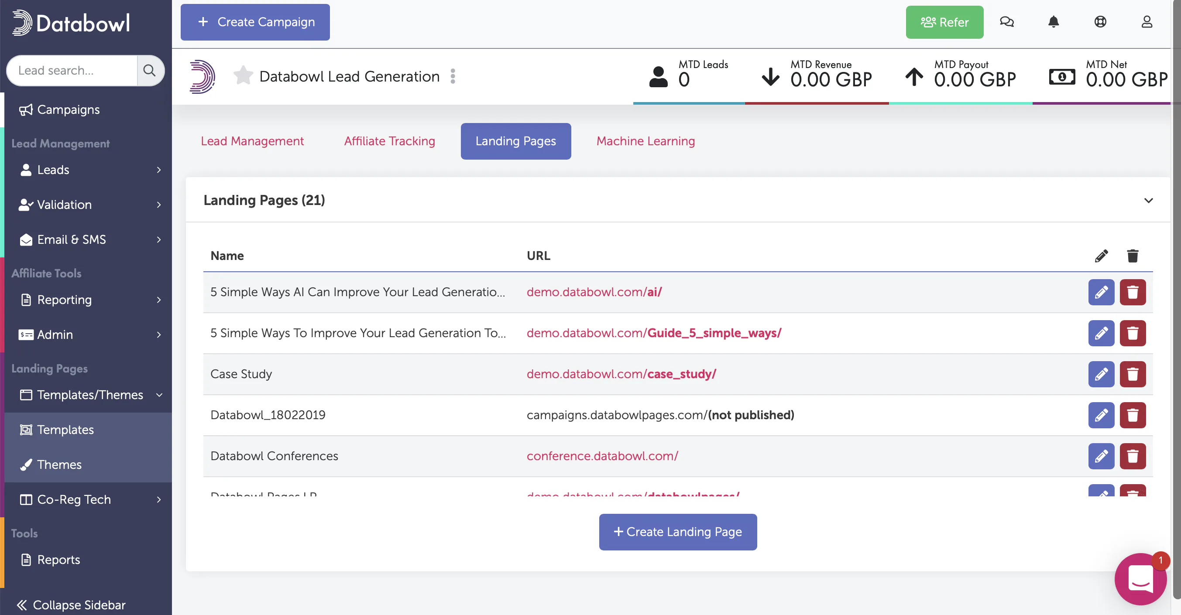Open the user profile icon
Image resolution: width=1181 pixels, height=615 pixels.
pos(1147,22)
